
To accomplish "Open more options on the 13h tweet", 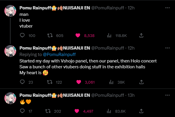I will pyautogui.click(x=167, y=95).
